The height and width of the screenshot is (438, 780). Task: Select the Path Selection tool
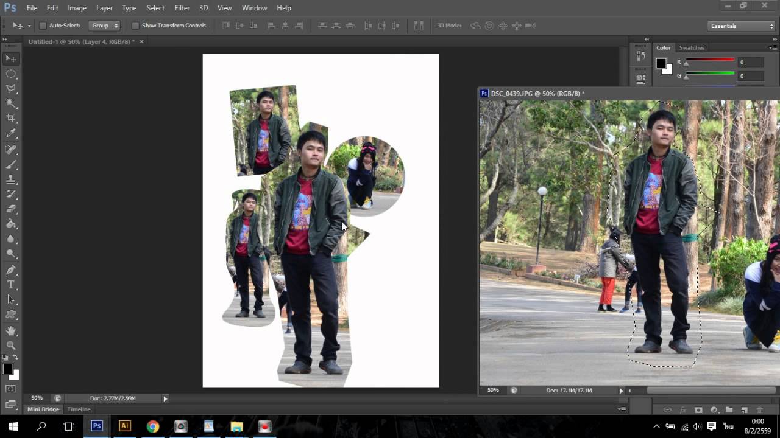pyautogui.click(x=11, y=300)
